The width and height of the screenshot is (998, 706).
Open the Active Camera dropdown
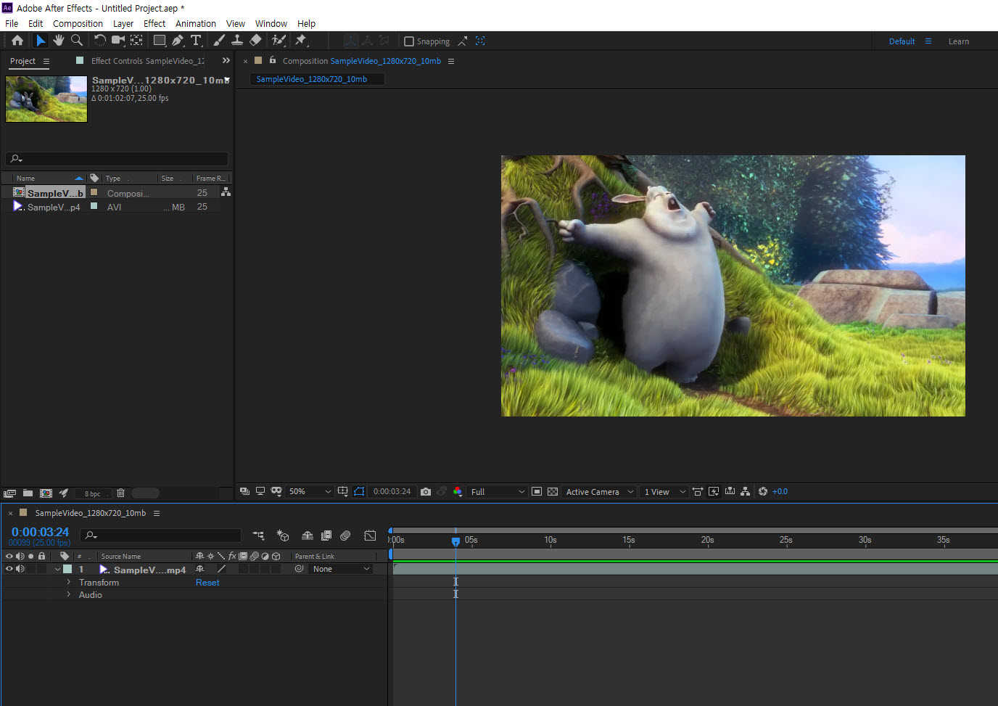[x=600, y=492]
